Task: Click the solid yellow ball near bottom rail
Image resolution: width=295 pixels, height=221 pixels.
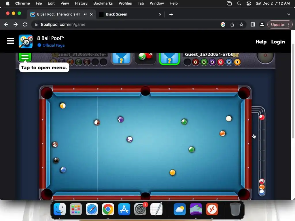Action: tap(173, 173)
